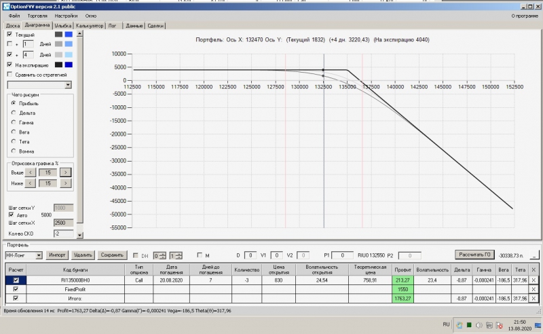Switch to the Калькулятор tab

[90, 26]
